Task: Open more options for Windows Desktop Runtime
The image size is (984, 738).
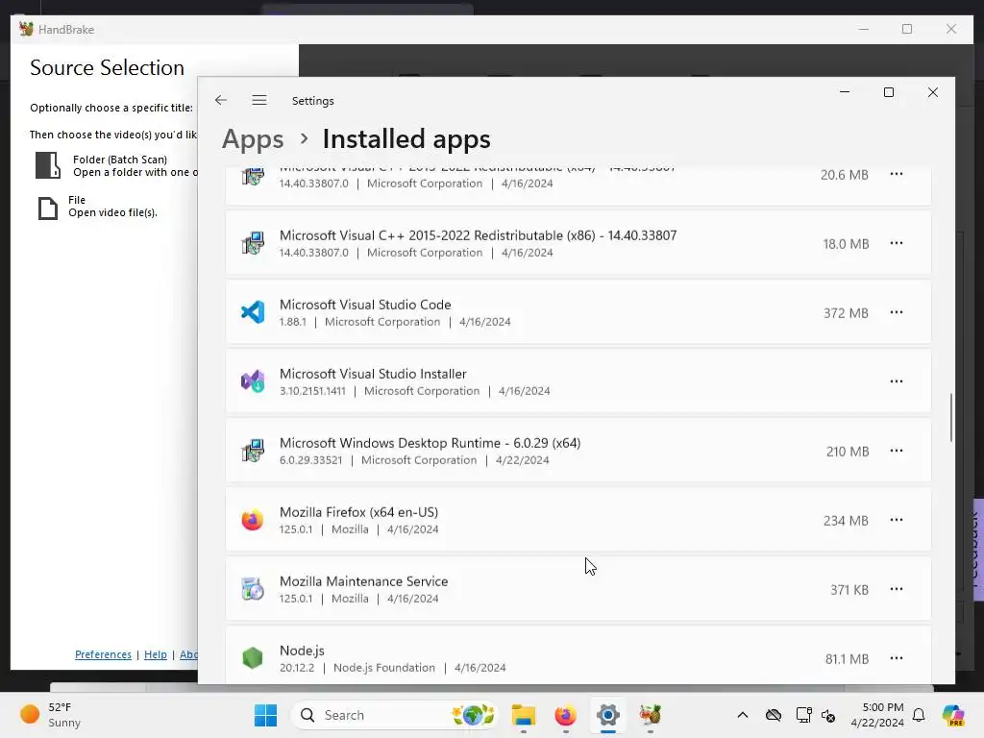Action: pyautogui.click(x=897, y=451)
